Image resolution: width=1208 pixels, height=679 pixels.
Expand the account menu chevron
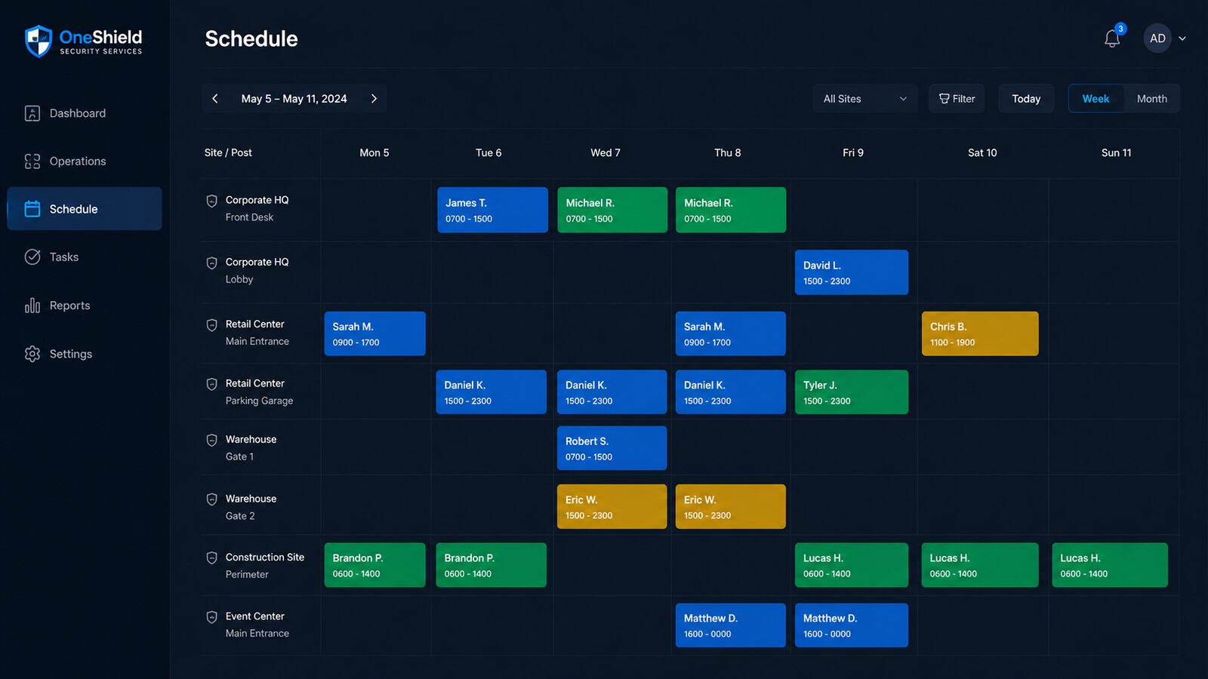pyautogui.click(x=1182, y=38)
